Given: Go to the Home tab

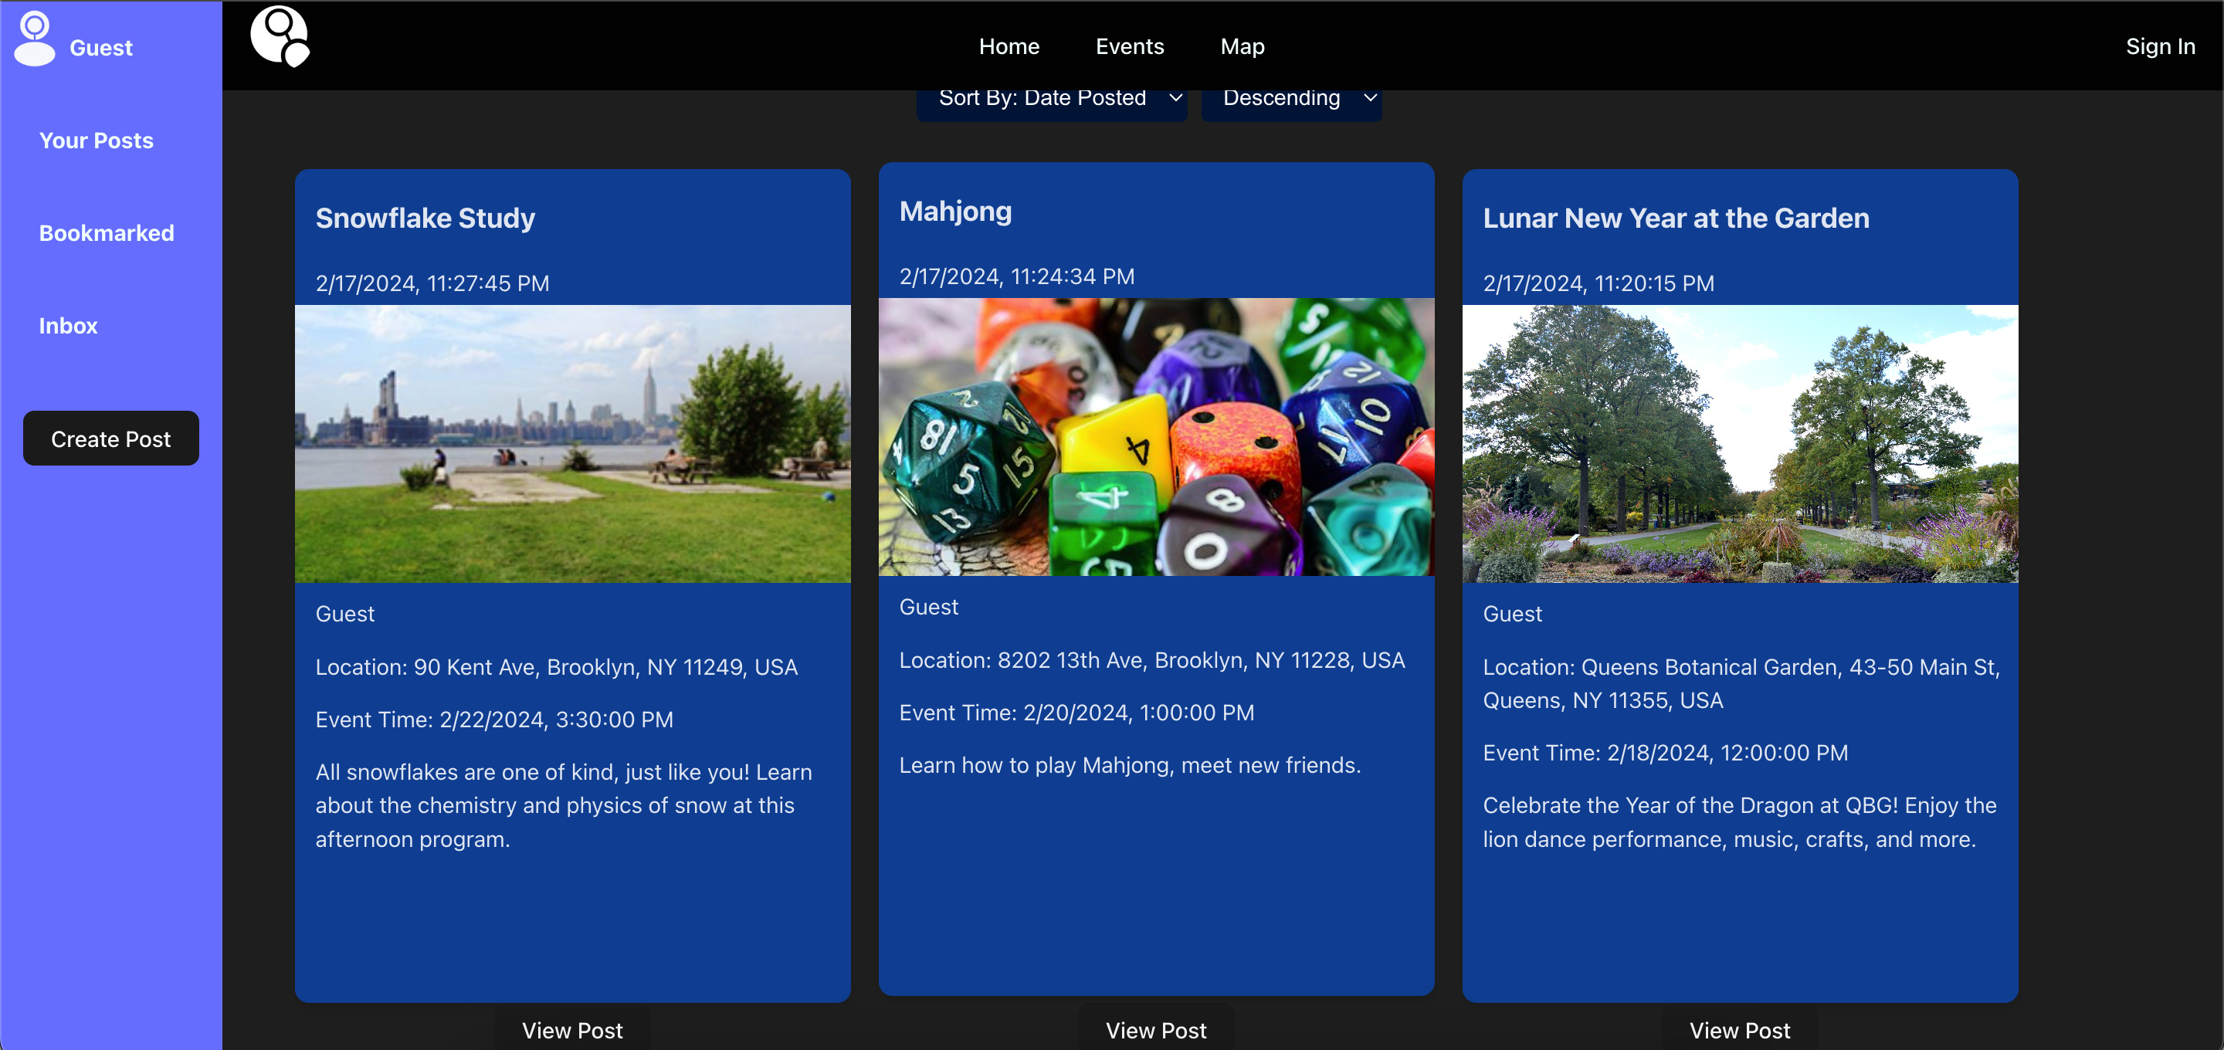Looking at the screenshot, I should pos(1009,46).
